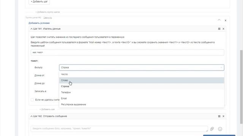Click the grid icon on Шаг №2 header
This screenshot has width=243, height=136.
[x=219, y=116]
